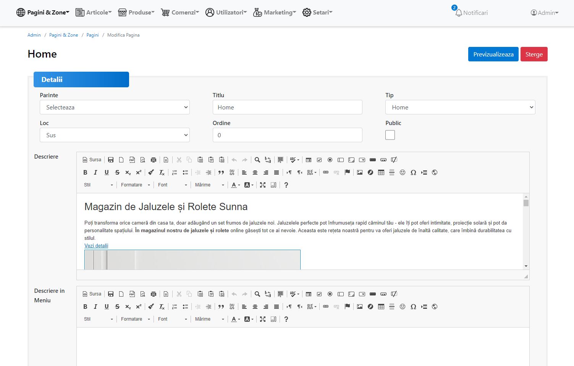Open the Parinte Selecteaza dropdown
This screenshot has height=366, width=574.
tap(115, 107)
